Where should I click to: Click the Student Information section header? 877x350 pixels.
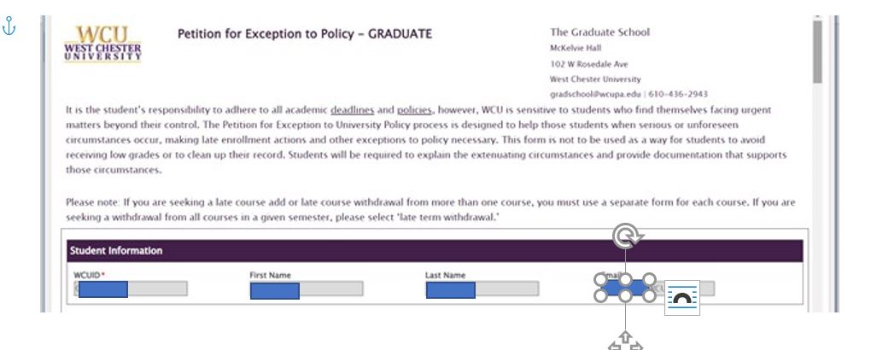click(x=435, y=251)
